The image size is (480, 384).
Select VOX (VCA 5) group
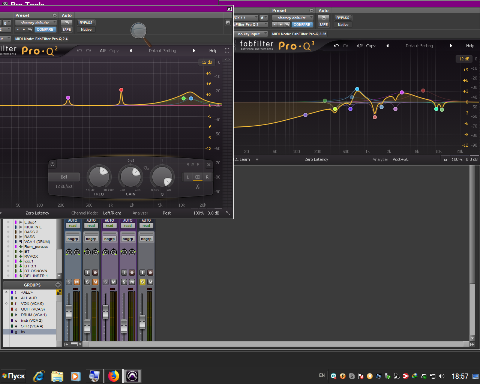(32, 304)
